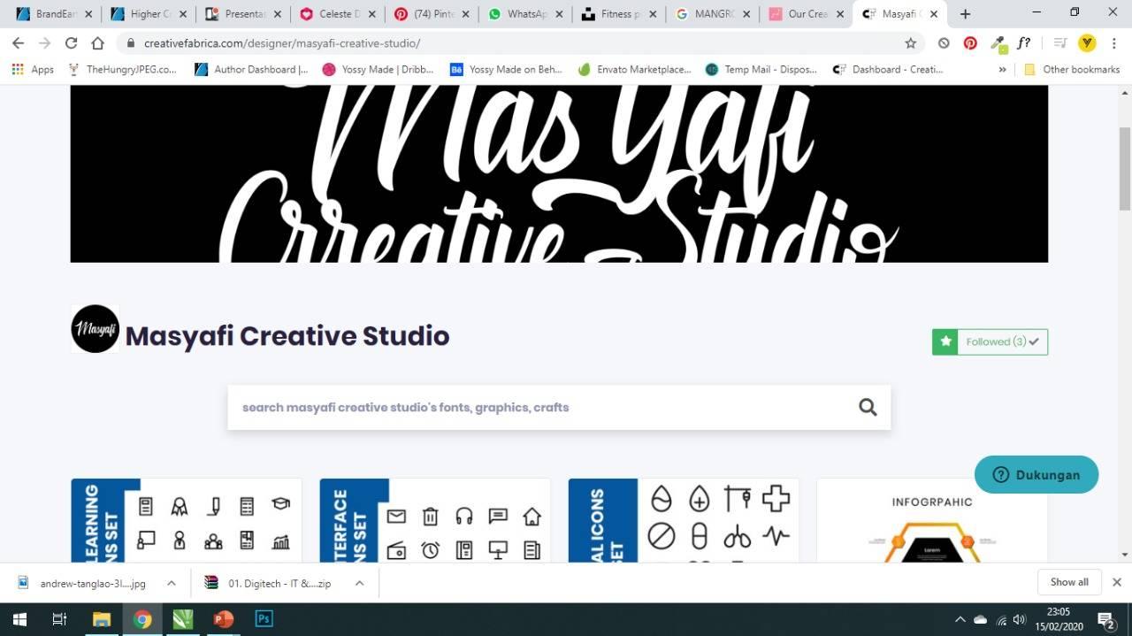Open Temp Mail bookmark
Viewport: 1132px width, 636px height.
pyautogui.click(x=761, y=69)
